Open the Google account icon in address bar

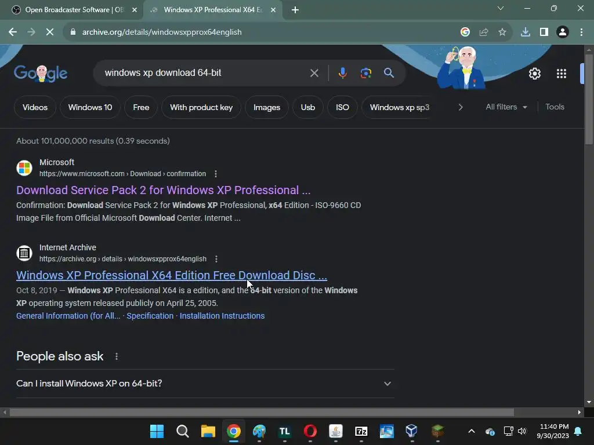coord(465,32)
